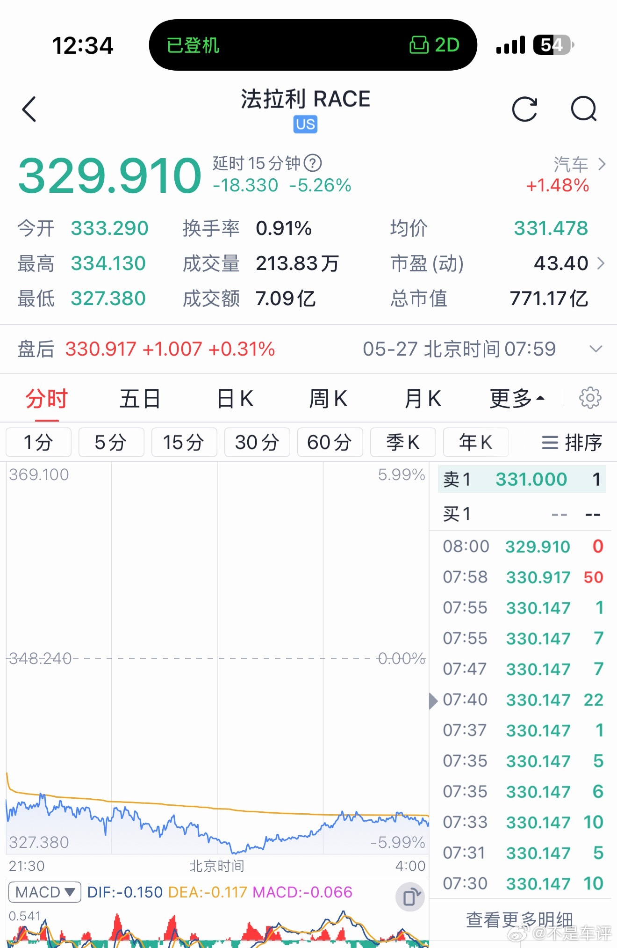
Task: Open the search magnifier icon
Action: click(x=584, y=109)
